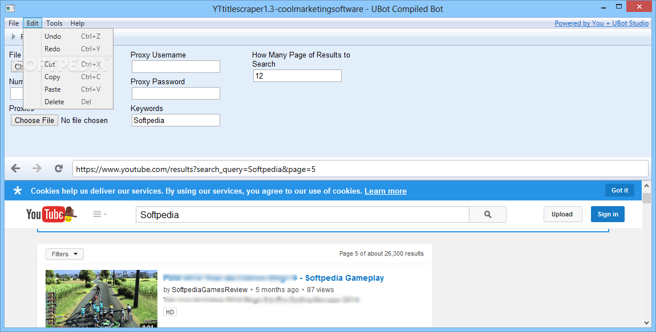Select Paste in Edit menu
656x332 pixels.
(68, 89)
